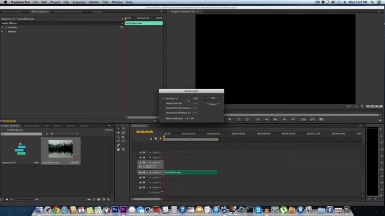
Task: Step forward one frame in Program Monitor
Action: [x=284, y=119]
